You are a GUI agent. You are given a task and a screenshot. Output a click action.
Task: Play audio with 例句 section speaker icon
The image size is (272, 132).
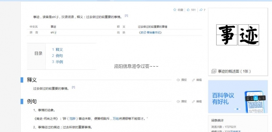tap(178, 102)
